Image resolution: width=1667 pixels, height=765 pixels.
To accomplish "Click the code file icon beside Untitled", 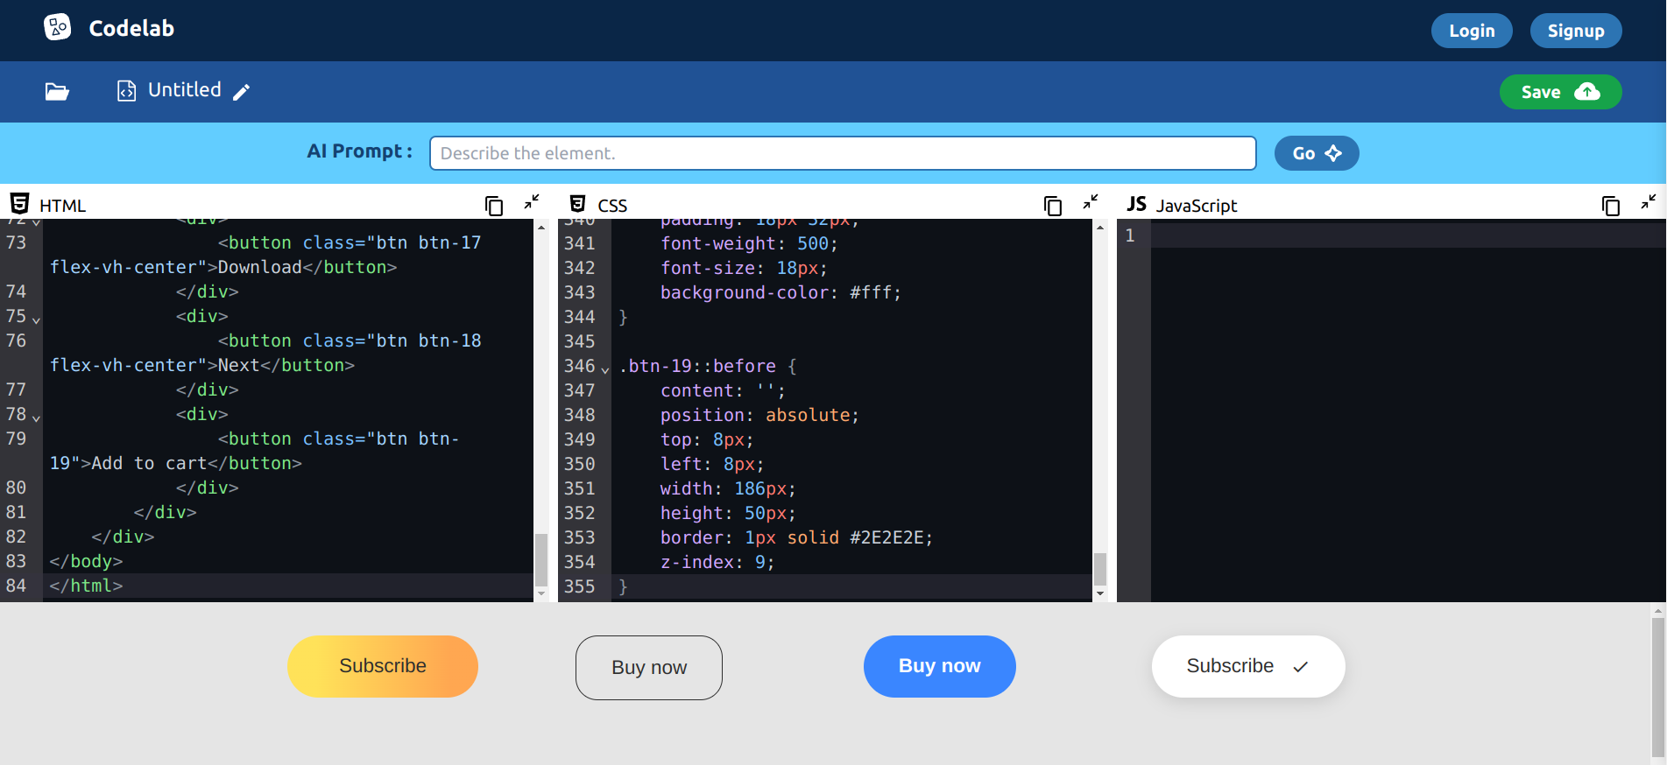I will (126, 91).
